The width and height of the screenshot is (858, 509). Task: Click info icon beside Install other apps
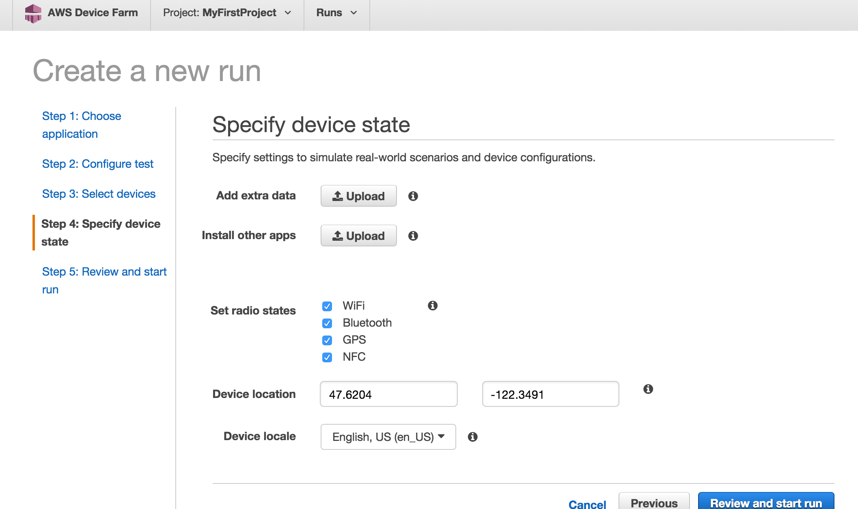click(x=413, y=236)
